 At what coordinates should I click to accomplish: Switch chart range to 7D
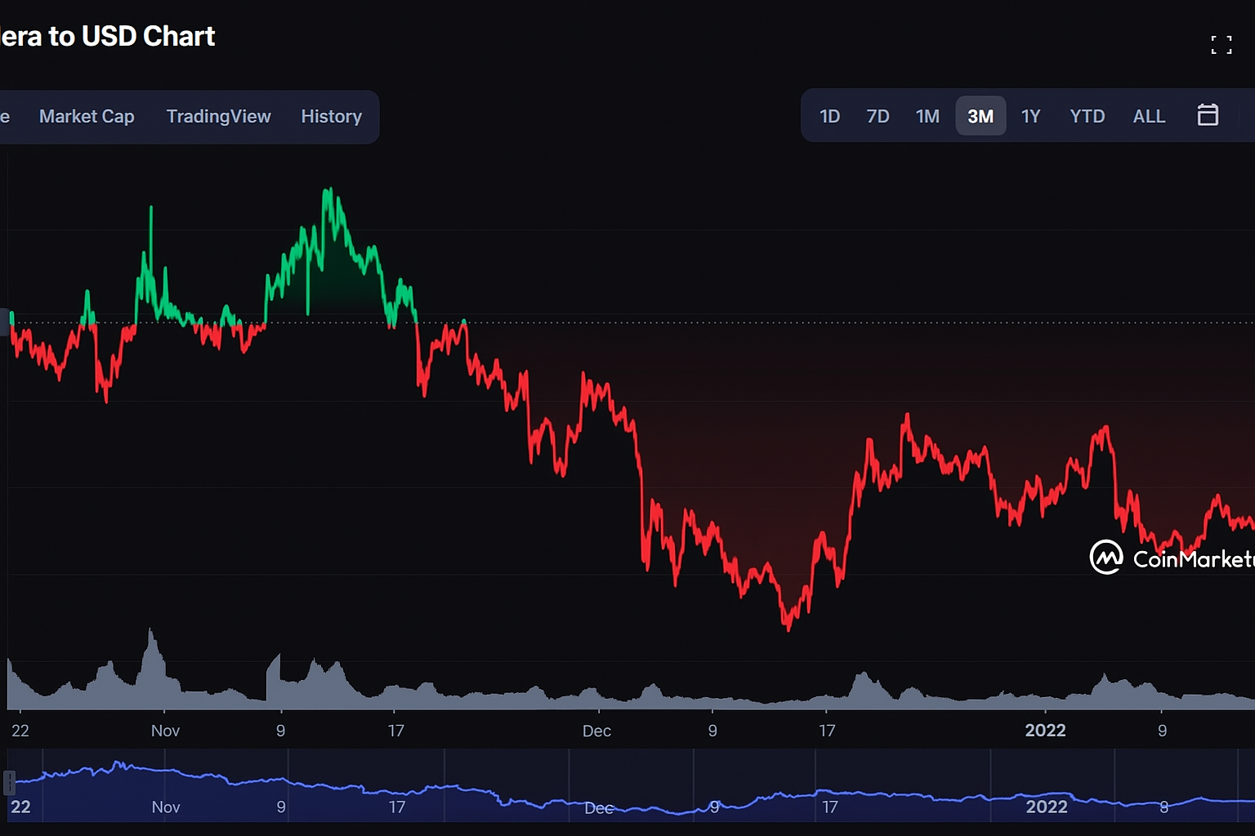[x=878, y=116]
